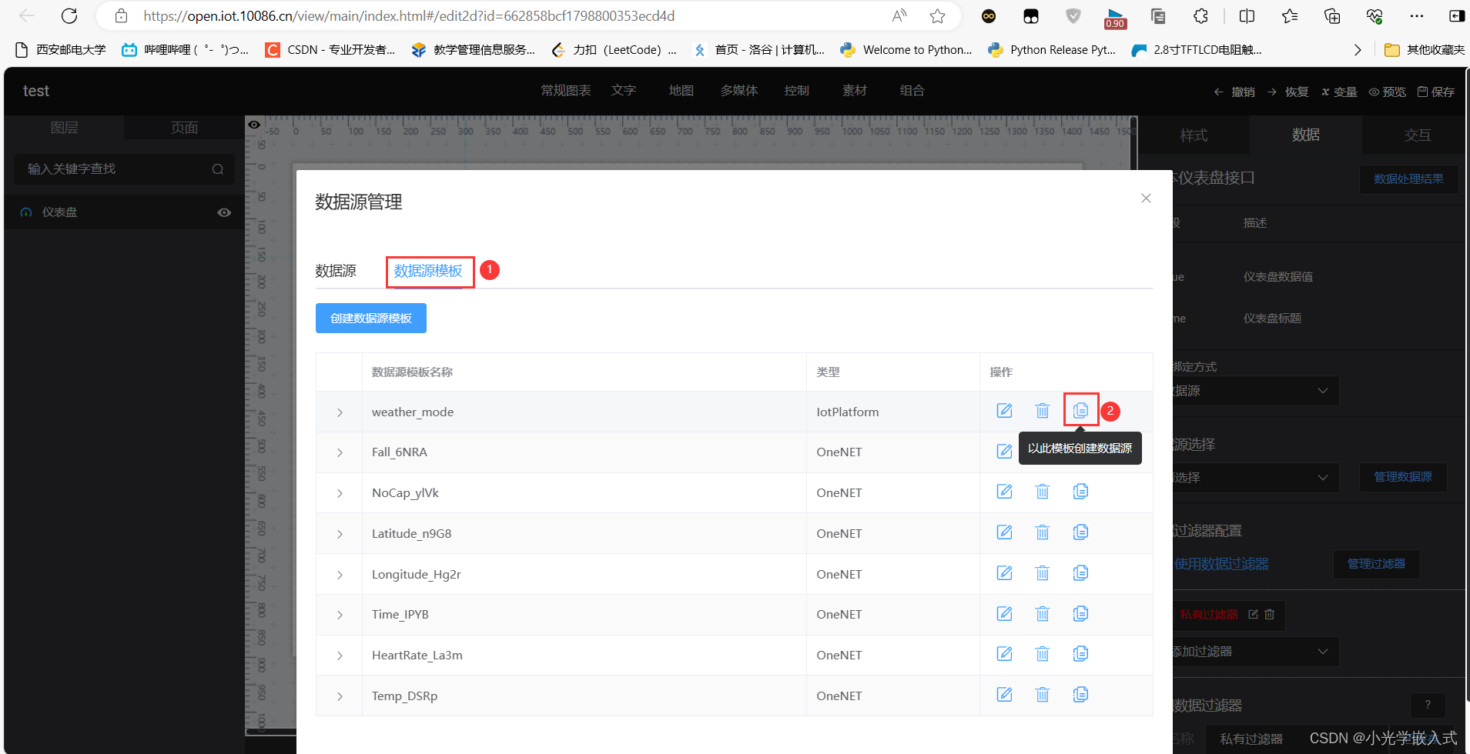Create data source from NoCap_ylVk template
This screenshot has width=1470, height=754.
pos(1080,492)
